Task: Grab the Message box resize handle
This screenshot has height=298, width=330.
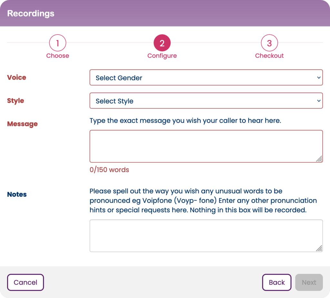Action: click(x=319, y=159)
